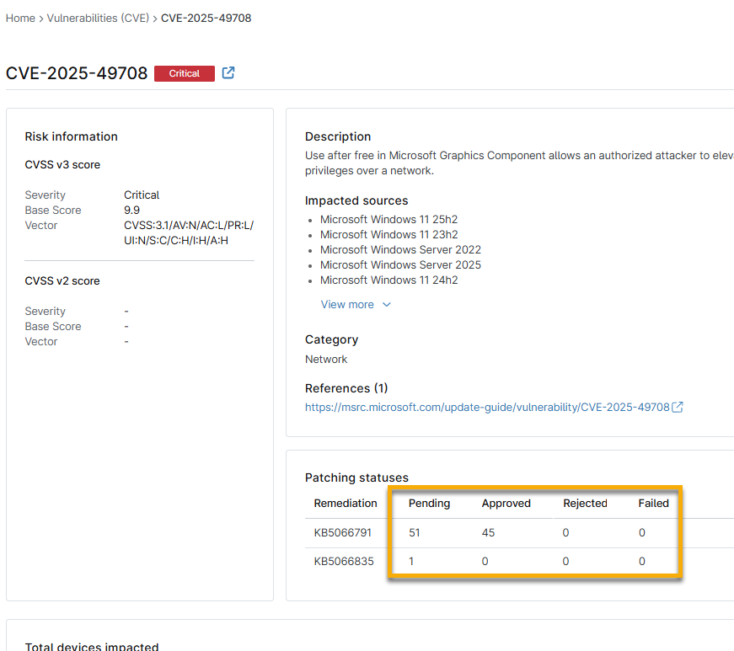Open the KB5066791 remediation row
734x651 pixels.
[343, 533]
